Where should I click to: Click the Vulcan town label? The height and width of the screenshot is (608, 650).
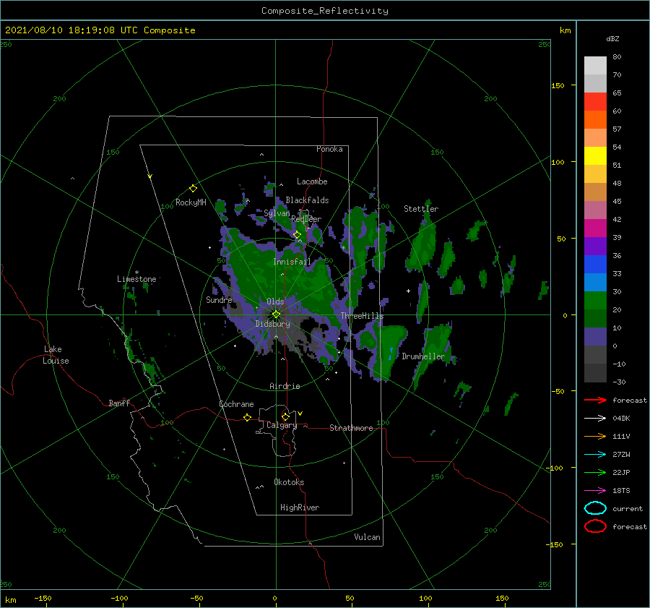click(x=367, y=536)
